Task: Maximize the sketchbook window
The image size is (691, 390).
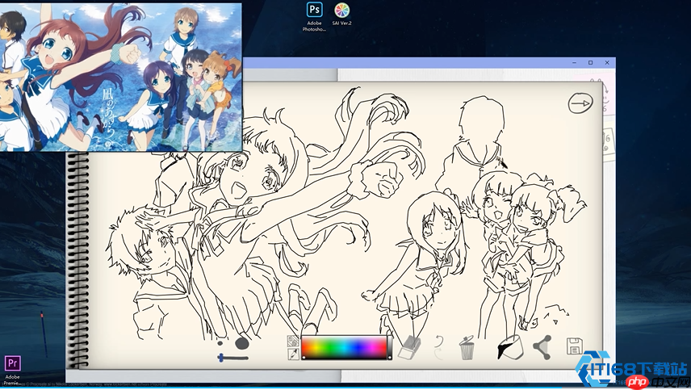Action: pos(590,62)
